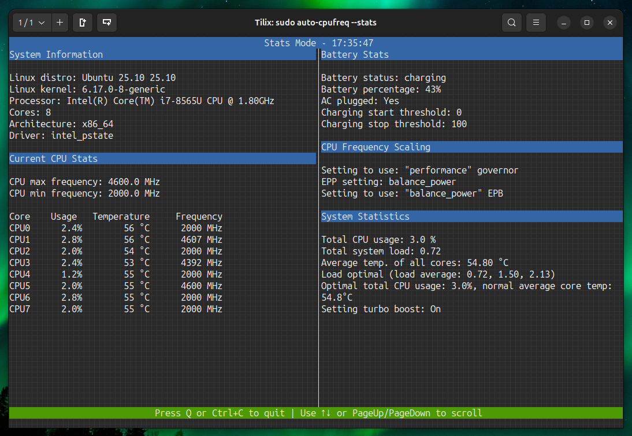Screen dimensions: 632x436
Task: Click 'Setting turbo boost: On' line
Action: coord(381,309)
